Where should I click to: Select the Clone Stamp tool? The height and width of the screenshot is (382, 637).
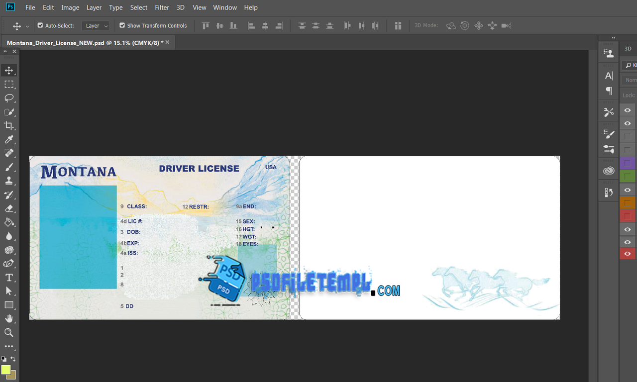[x=9, y=181]
